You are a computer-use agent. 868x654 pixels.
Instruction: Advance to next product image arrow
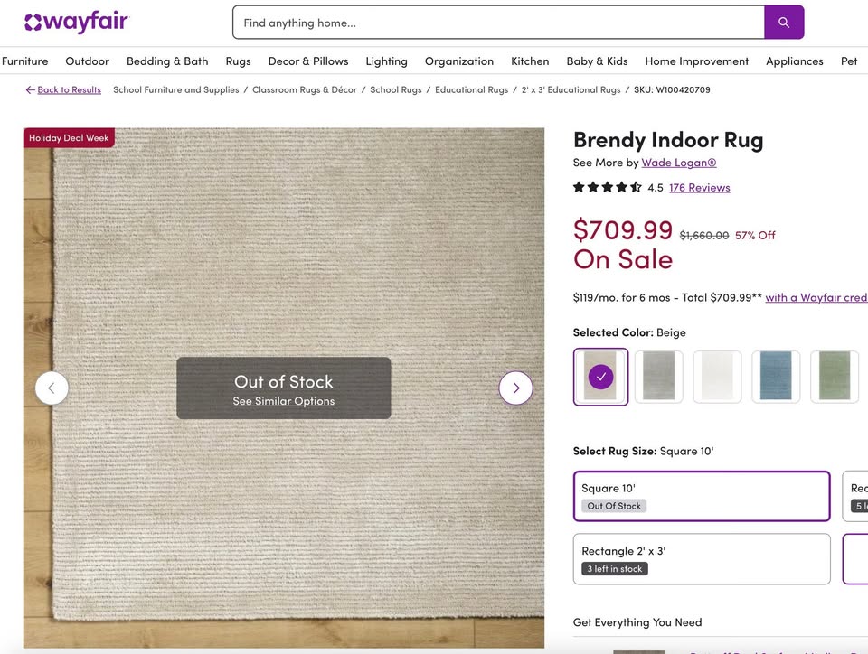515,388
